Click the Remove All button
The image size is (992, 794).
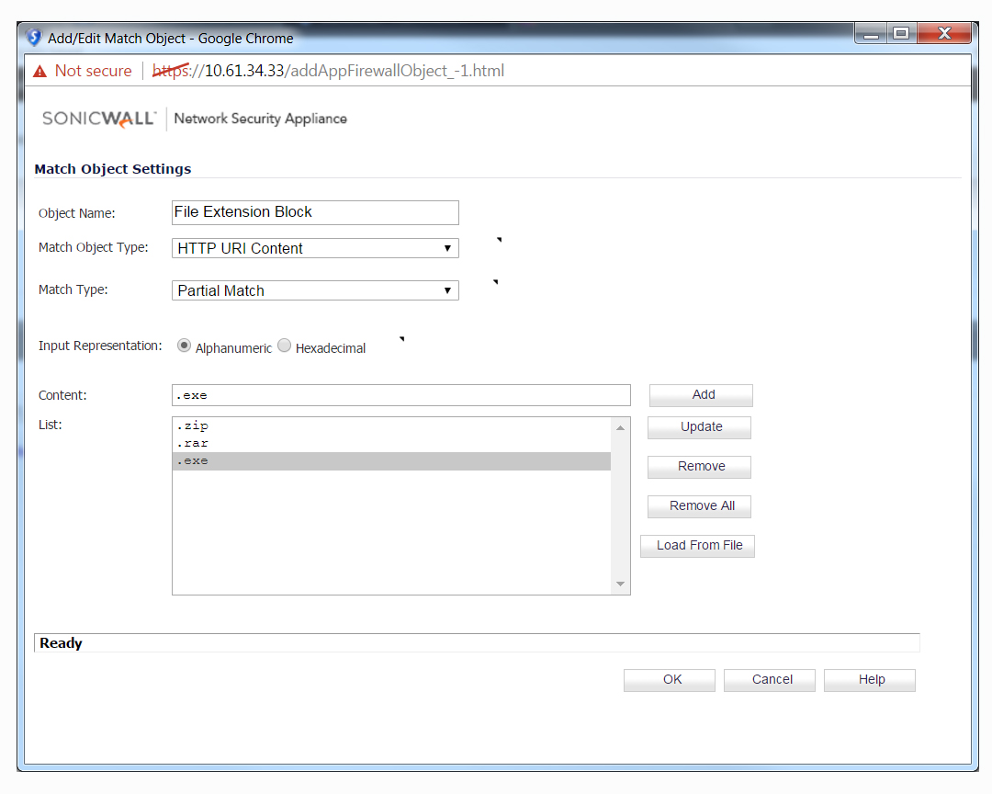[699, 506]
